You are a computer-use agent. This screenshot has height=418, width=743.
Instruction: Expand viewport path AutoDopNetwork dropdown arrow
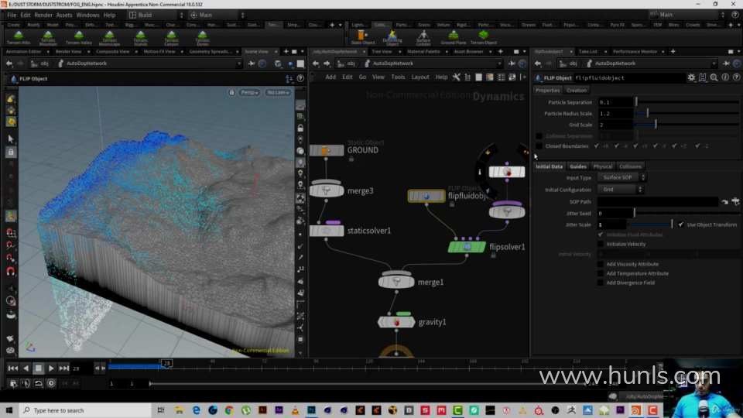pos(239,63)
